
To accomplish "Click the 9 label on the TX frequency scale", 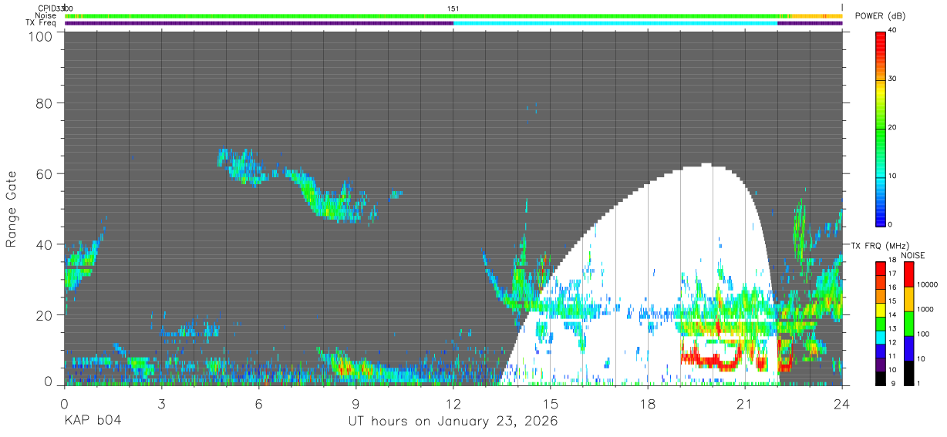I will (891, 384).
